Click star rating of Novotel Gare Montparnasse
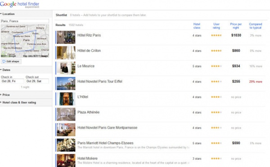 click(216, 128)
